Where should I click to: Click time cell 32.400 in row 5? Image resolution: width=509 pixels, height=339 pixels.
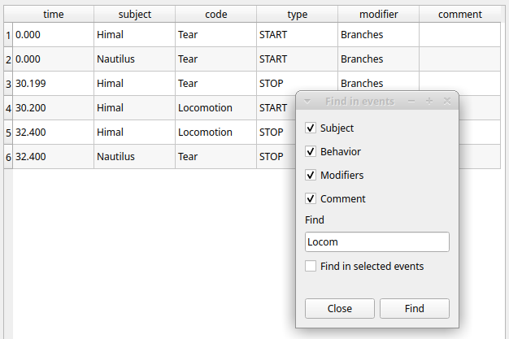(53, 133)
